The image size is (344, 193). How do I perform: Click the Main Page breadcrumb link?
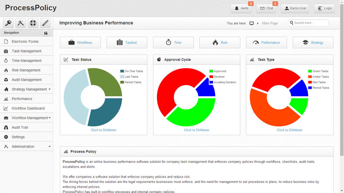pos(269,23)
